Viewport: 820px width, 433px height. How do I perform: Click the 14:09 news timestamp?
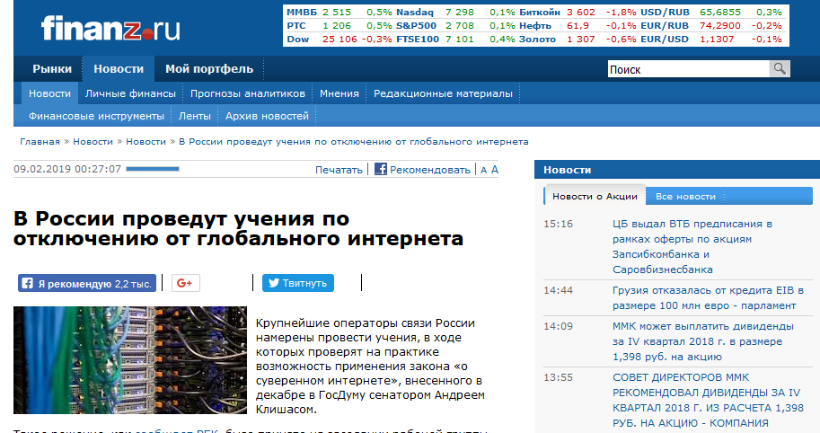point(558,326)
